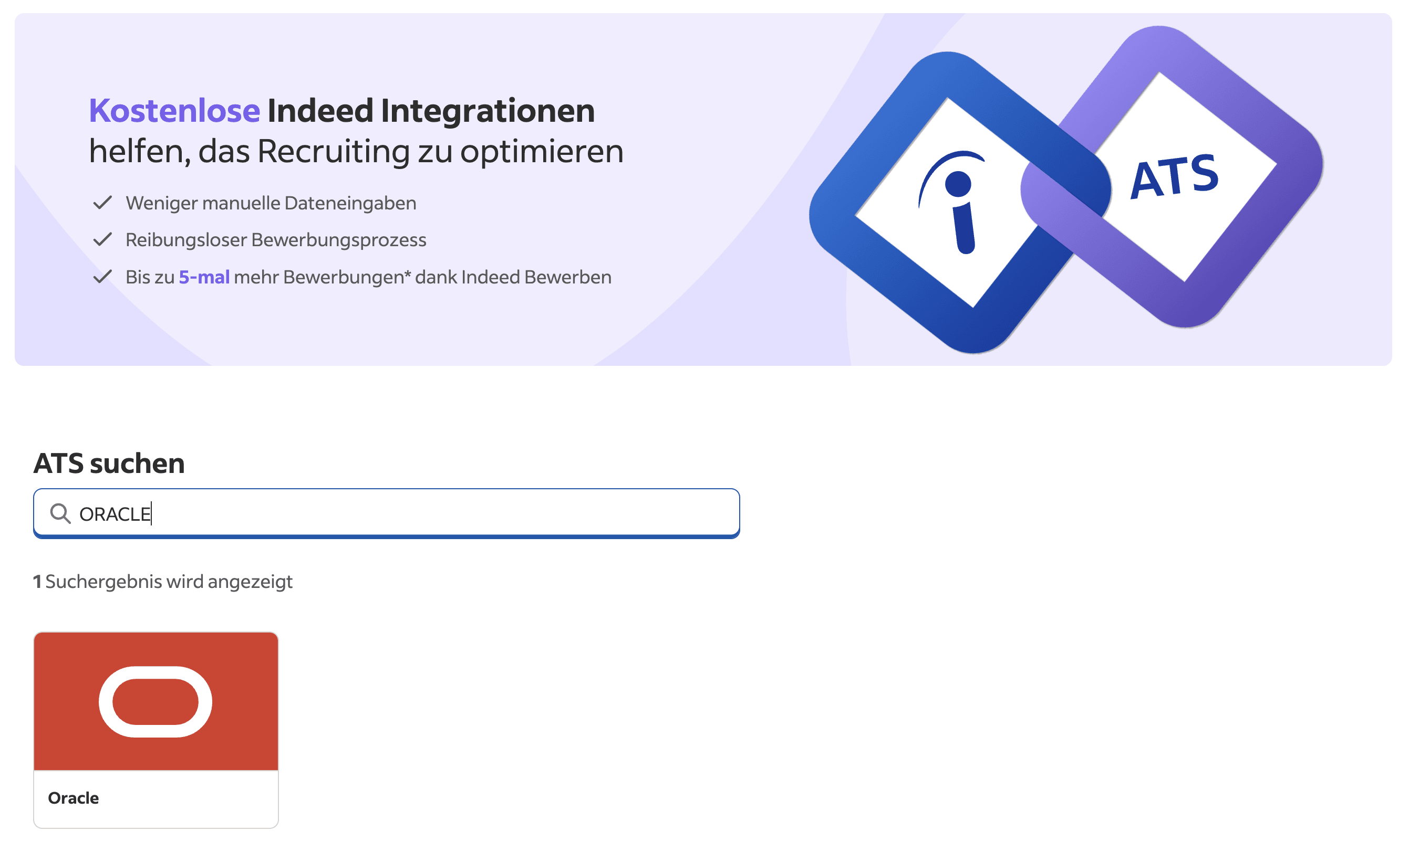Click the ATS suchen heading
The width and height of the screenshot is (1409, 842).
pos(109,463)
